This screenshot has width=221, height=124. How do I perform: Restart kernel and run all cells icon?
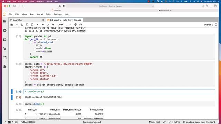click(x=53, y=25)
